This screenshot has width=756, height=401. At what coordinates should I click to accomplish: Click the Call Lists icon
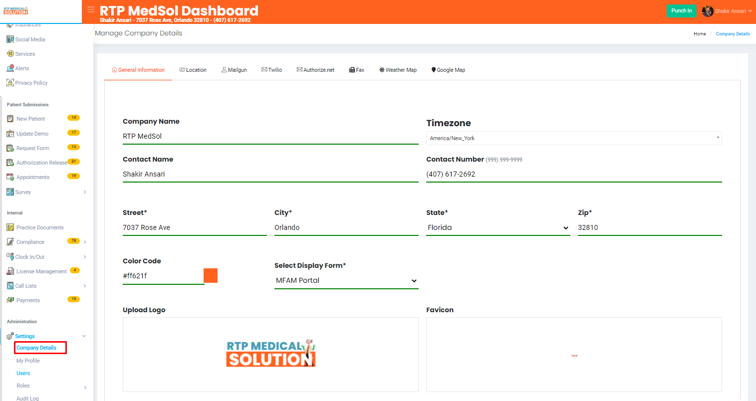(10, 286)
